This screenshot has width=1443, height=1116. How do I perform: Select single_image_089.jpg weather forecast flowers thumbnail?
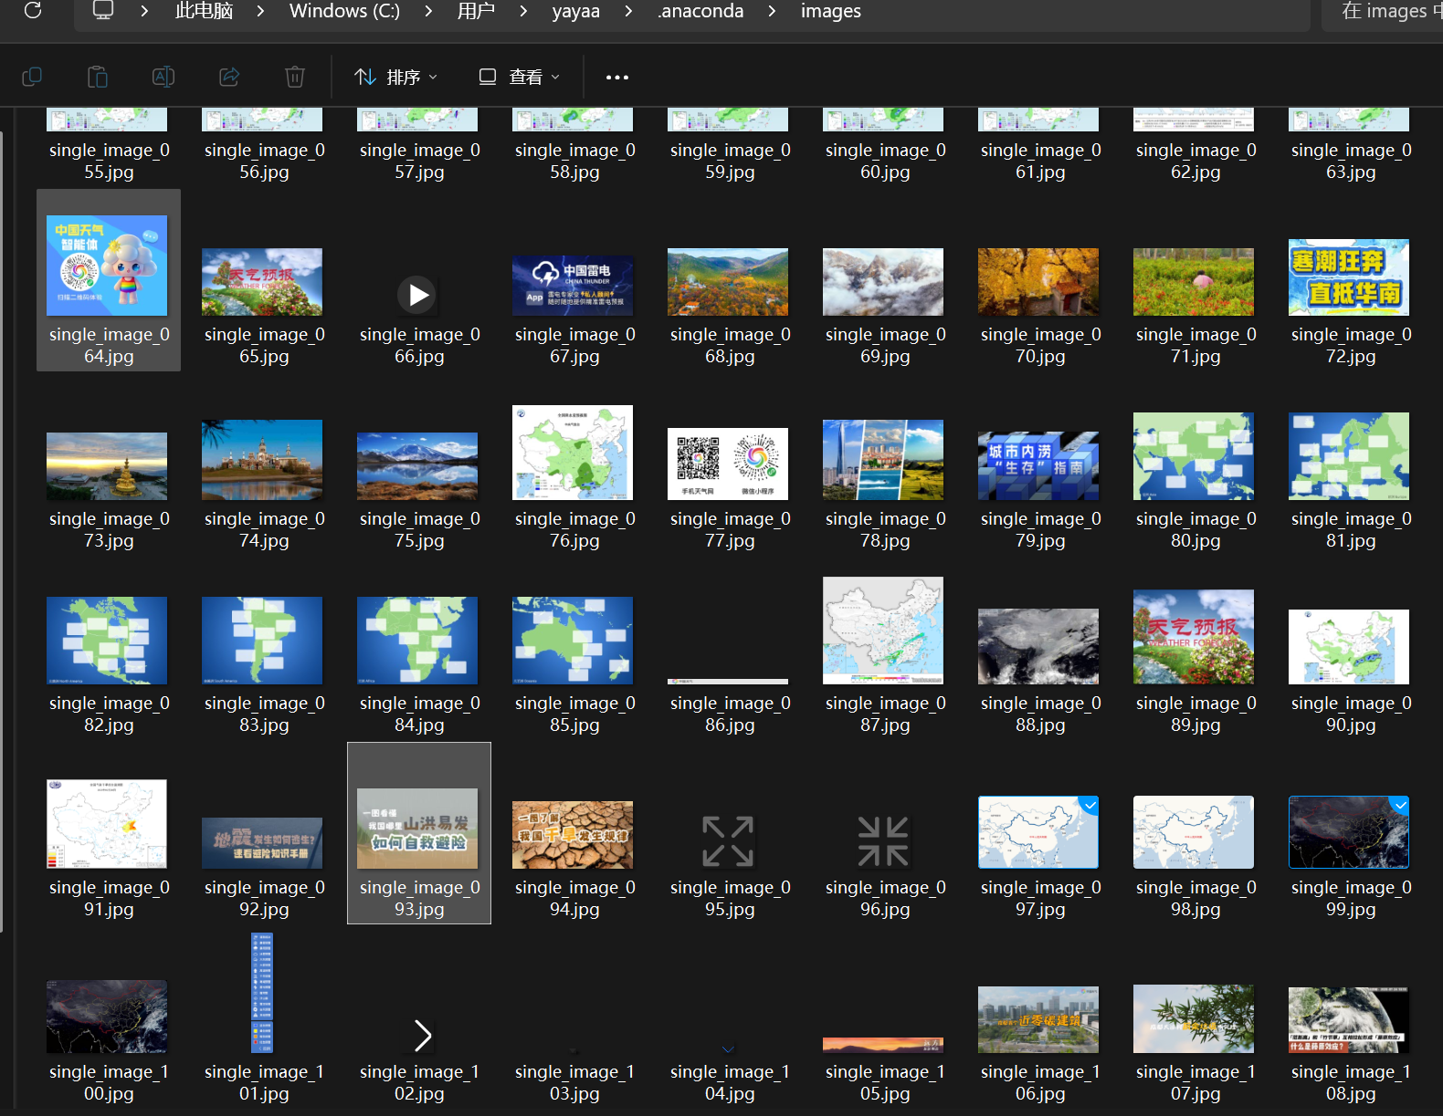point(1194,637)
